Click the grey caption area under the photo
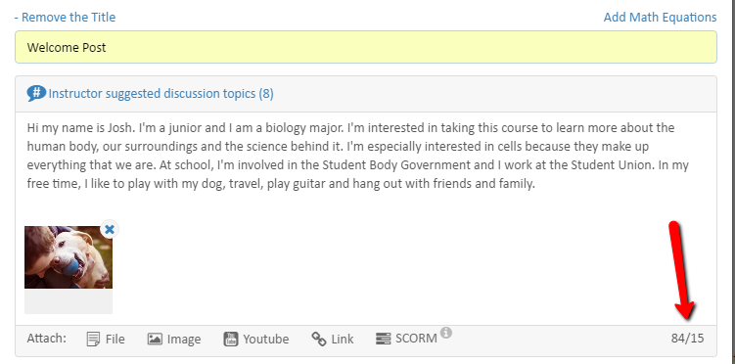This screenshot has height=364, width=735. point(69,301)
